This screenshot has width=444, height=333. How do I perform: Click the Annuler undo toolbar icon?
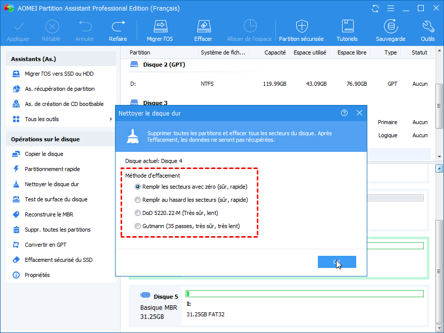[x=85, y=31]
